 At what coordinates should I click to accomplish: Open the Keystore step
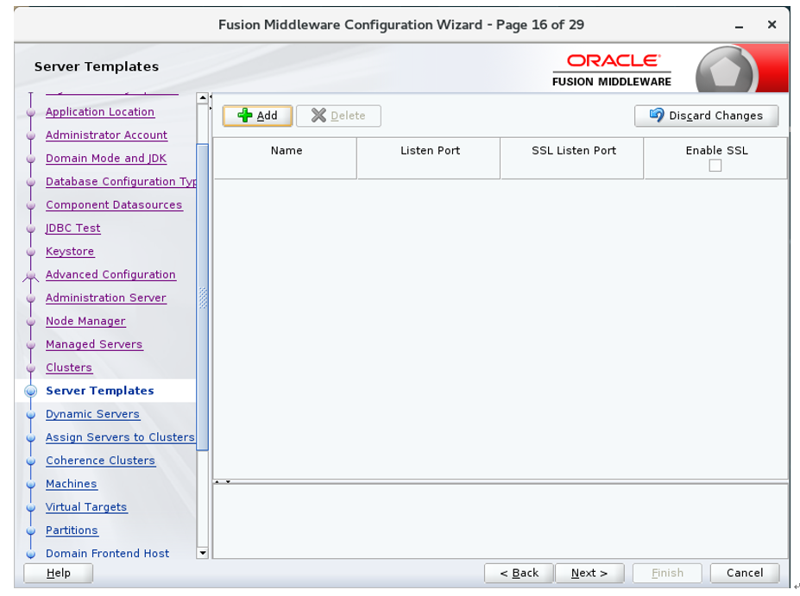(70, 251)
